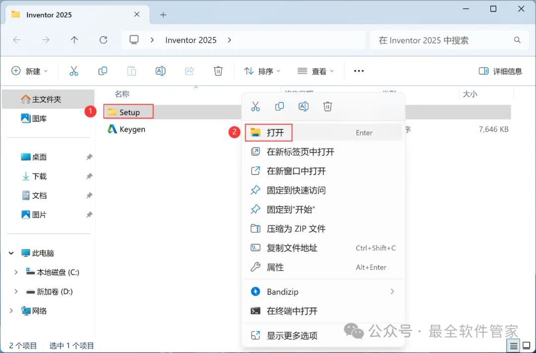The height and width of the screenshot is (353, 536).
Task: Switch to large icons view in status bar
Action: coord(527,346)
